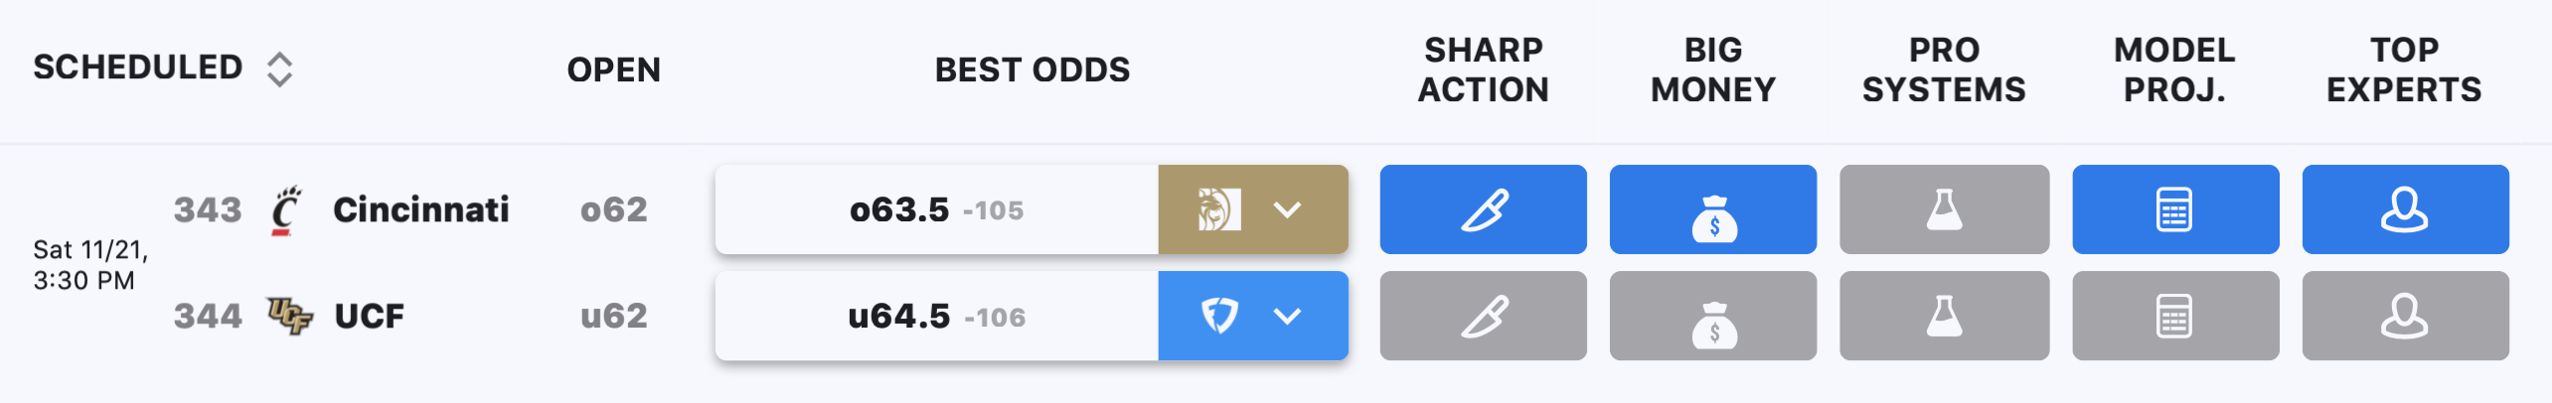Image resolution: width=2552 pixels, height=403 pixels.
Task: Click UCF Sharp Action knife icon
Action: tap(1483, 316)
